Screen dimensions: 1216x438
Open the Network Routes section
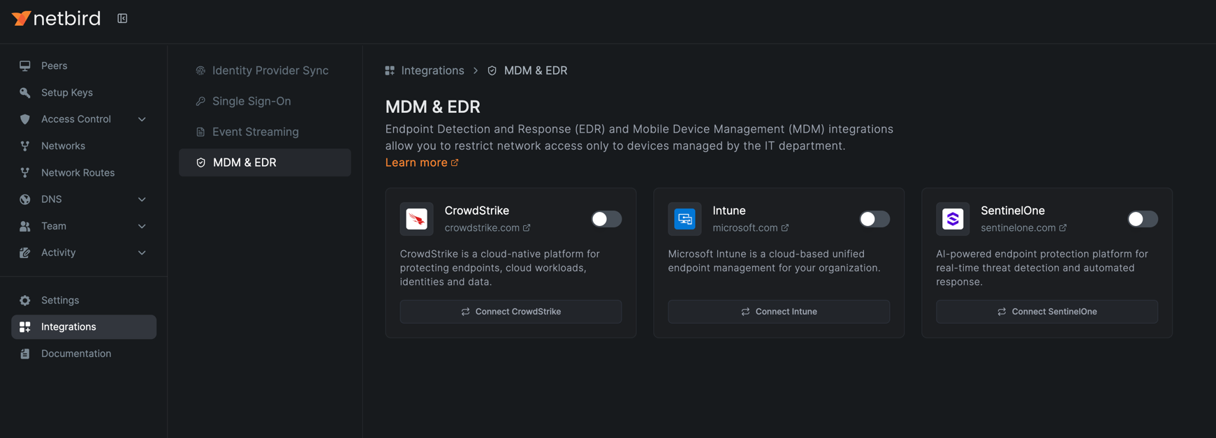[78, 172]
